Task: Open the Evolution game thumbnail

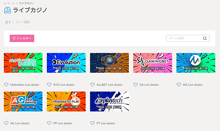Action: (66, 63)
